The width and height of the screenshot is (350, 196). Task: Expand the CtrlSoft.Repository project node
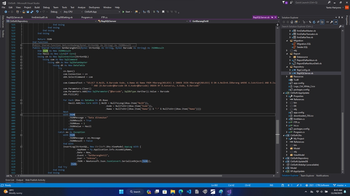pos(284,158)
